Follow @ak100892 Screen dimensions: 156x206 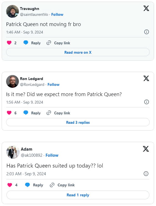tap(52, 155)
